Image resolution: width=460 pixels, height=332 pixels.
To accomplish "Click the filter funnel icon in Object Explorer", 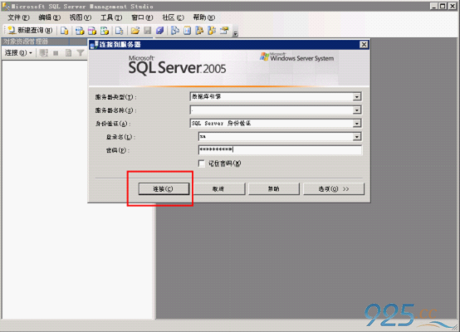I will click(x=80, y=53).
